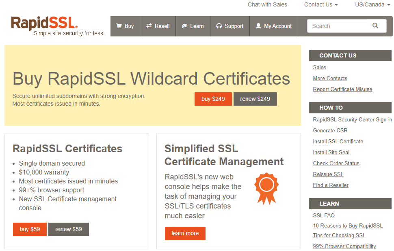Open the US/Canada region dropdown
This screenshot has width=394, height=251.
[x=372, y=4]
